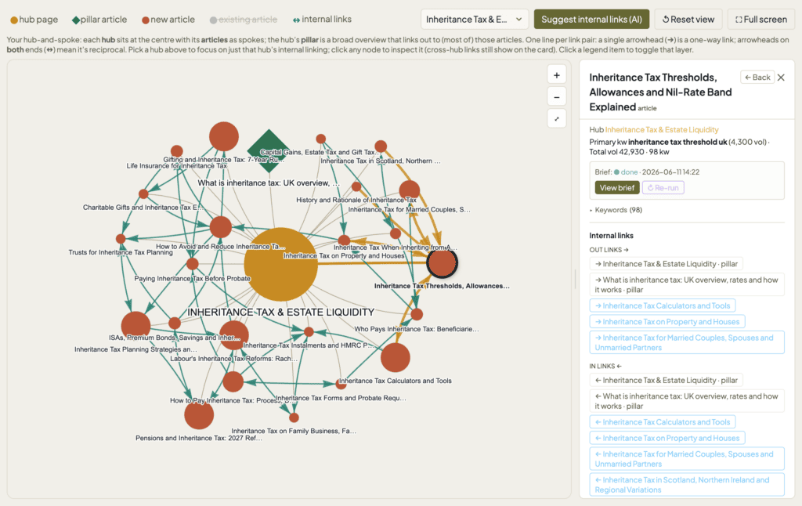Screen dimensions: 802x506
Task: Open out link Inheritance Tax & Estate Liquidity pillar
Action: pyautogui.click(x=666, y=264)
